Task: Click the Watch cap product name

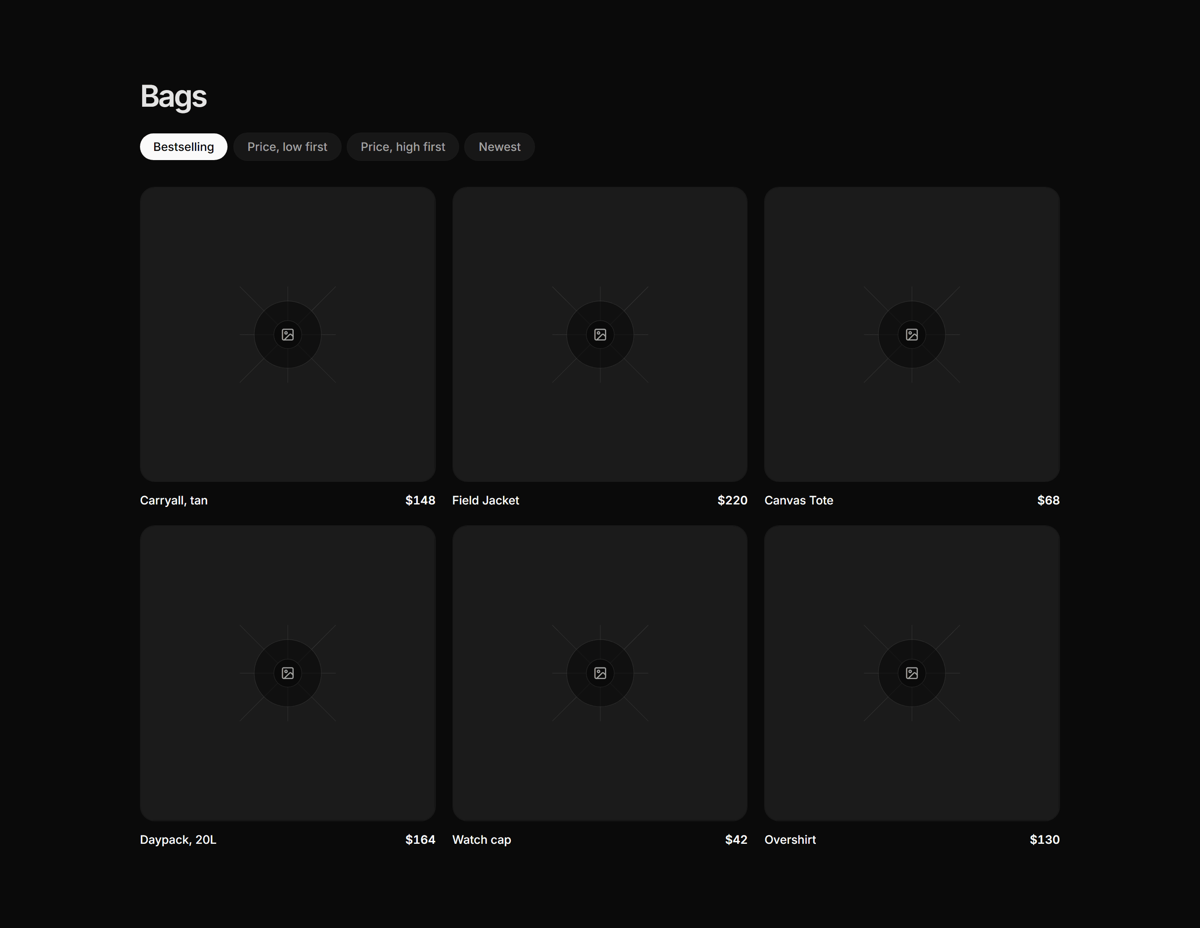Action: 482,840
